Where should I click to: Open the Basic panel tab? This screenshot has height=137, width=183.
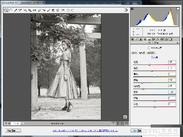[132, 39]
